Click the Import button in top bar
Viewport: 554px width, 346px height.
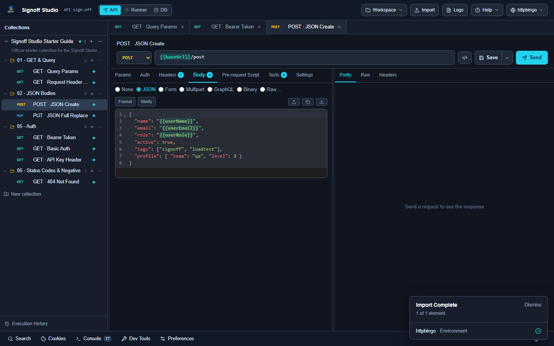coord(424,10)
